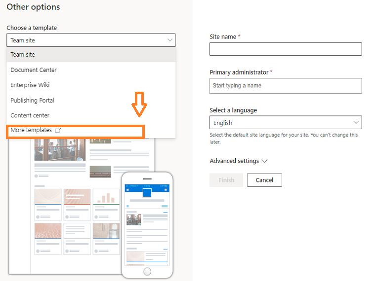Choose the Document Center template

pyautogui.click(x=34, y=70)
